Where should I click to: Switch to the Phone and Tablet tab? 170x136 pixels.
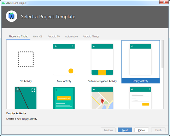click(x=18, y=37)
